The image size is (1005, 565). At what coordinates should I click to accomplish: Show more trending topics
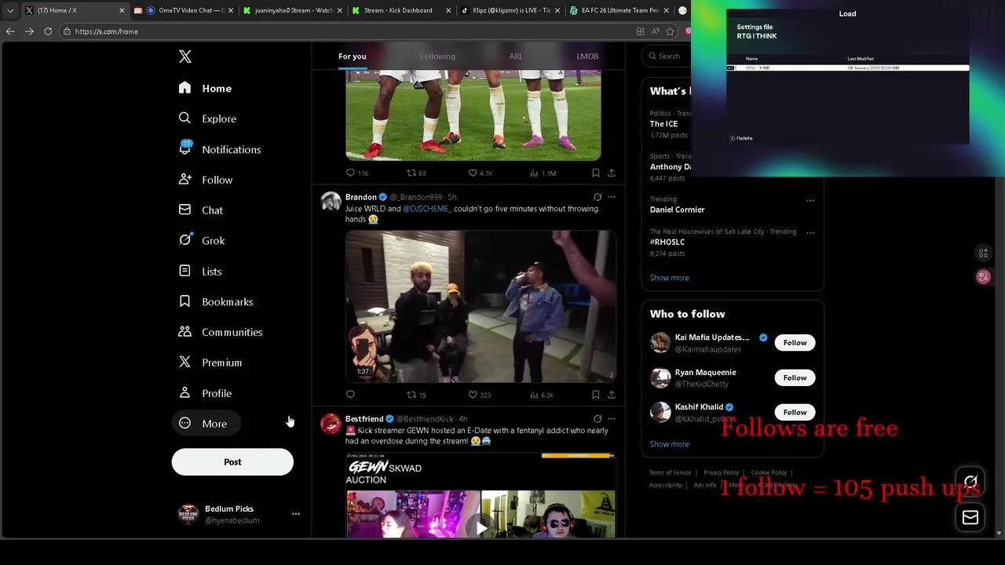coord(670,278)
